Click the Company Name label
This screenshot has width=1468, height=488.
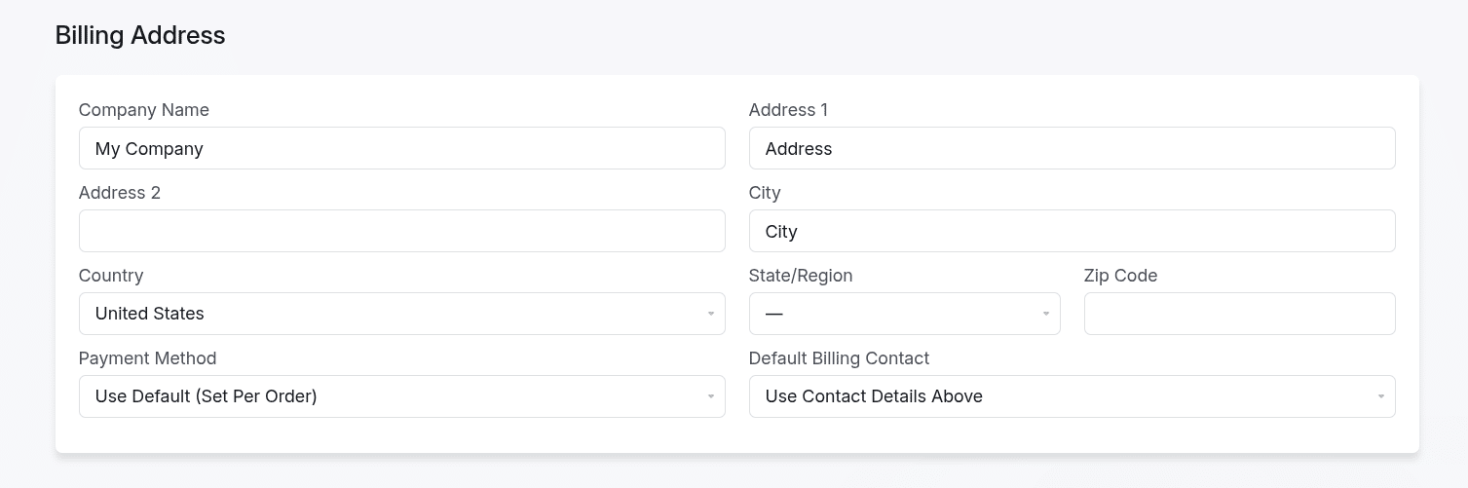pyautogui.click(x=144, y=110)
